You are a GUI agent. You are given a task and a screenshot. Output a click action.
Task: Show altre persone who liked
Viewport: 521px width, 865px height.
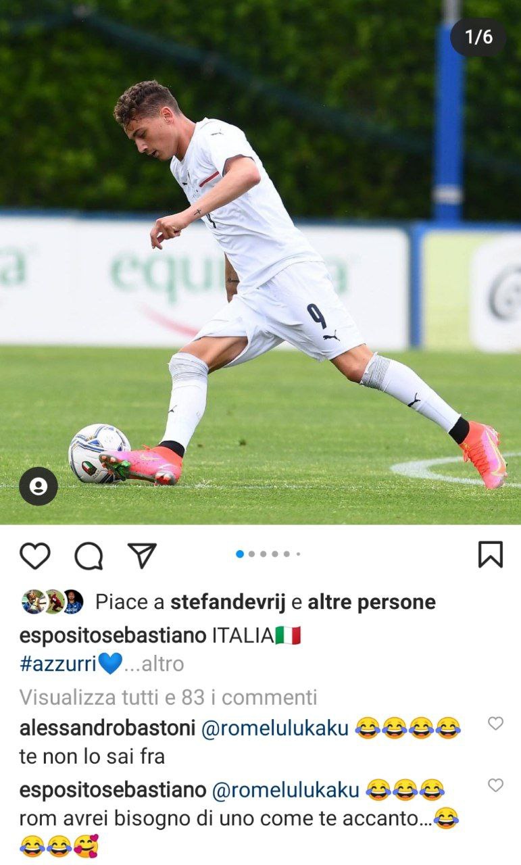(x=372, y=601)
